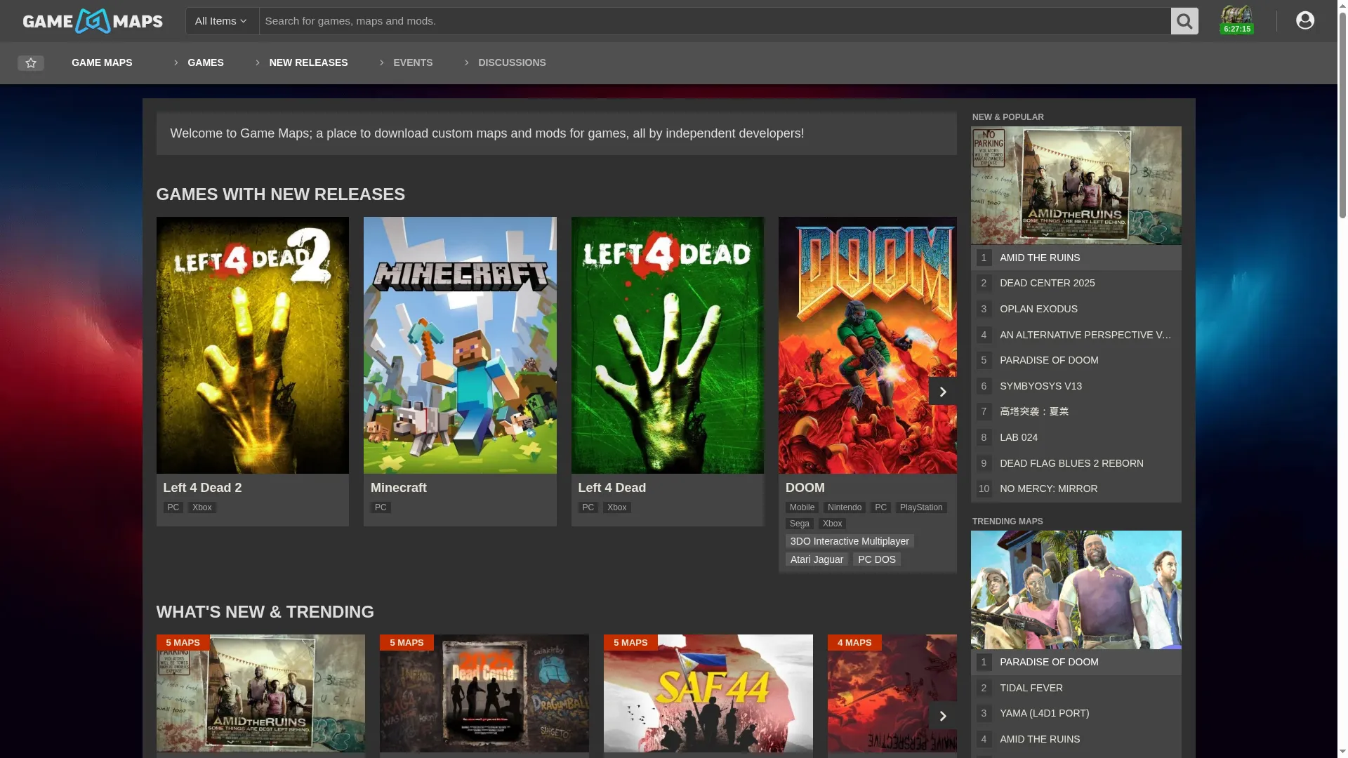
Task: Open the Alternative Perspective trending card
Action: (892, 693)
